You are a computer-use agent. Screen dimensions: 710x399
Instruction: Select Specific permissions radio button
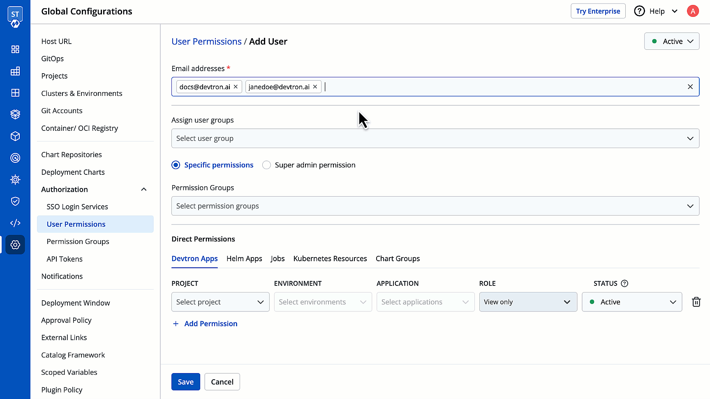point(176,165)
